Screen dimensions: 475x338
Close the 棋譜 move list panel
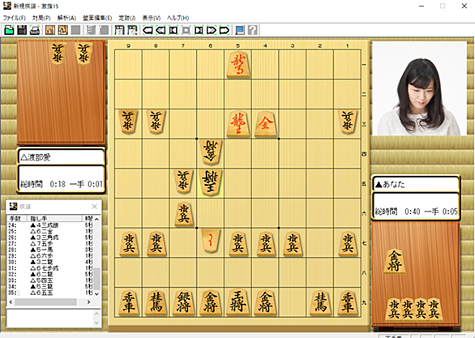click(x=95, y=207)
